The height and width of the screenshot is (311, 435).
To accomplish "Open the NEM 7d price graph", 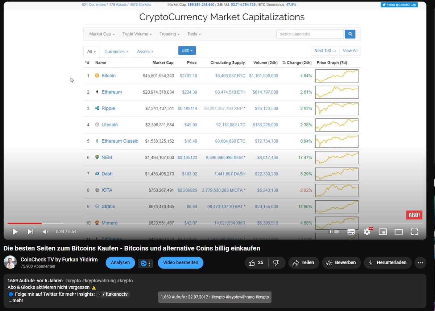I will click(x=337, y=157).
